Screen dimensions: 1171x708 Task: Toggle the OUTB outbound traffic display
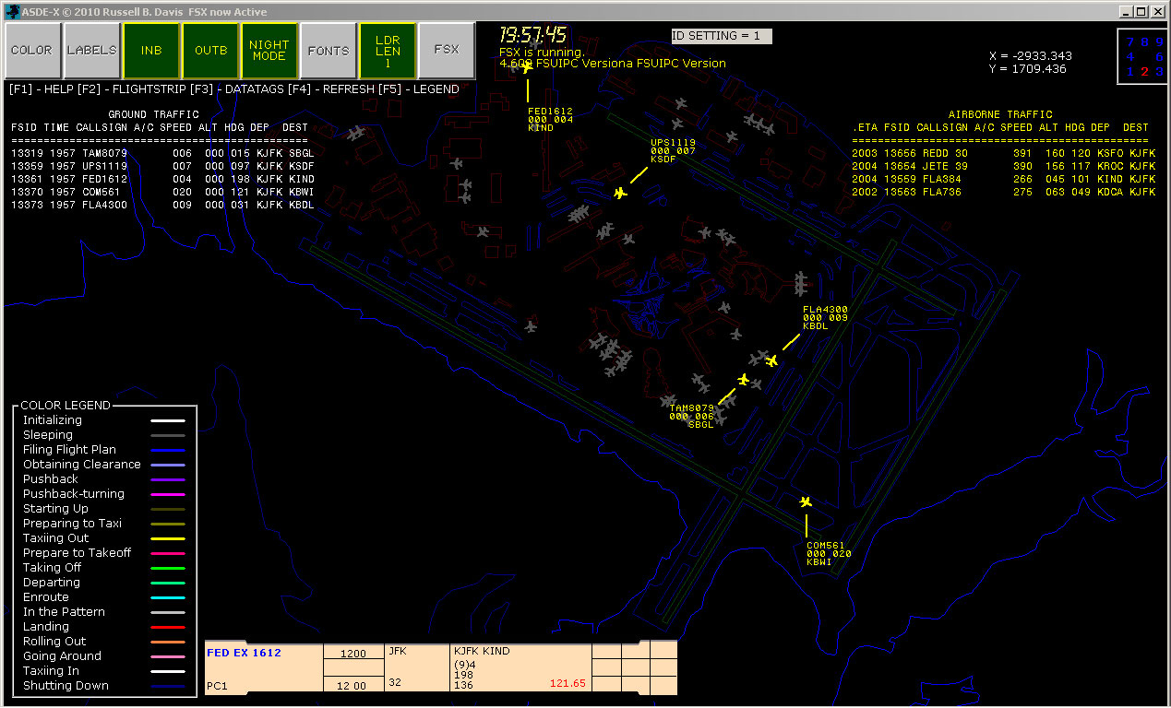(209, 50)
